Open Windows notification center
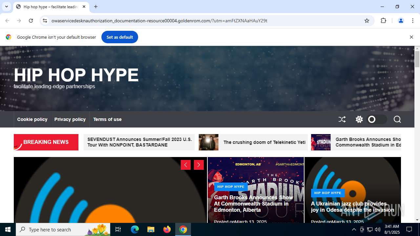Screen dimensions: 420x236 pyautogui.click(x=409, y=229)
